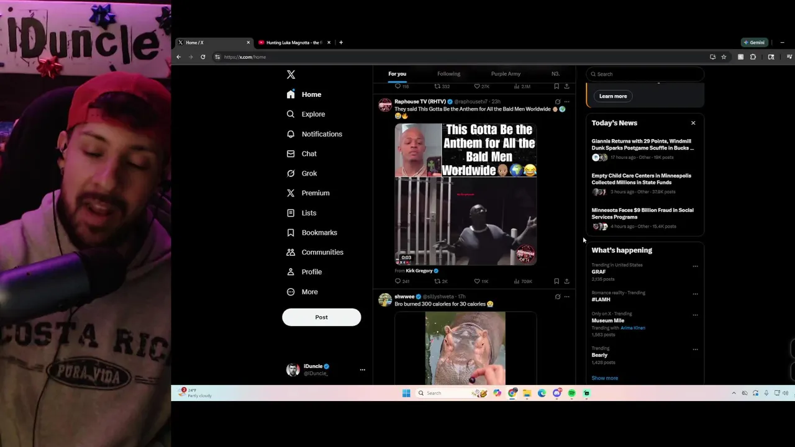The height and width of the screenshot is (447, 795).
Task: Click the X logo in the sidebar
Action: click(291, 74)
